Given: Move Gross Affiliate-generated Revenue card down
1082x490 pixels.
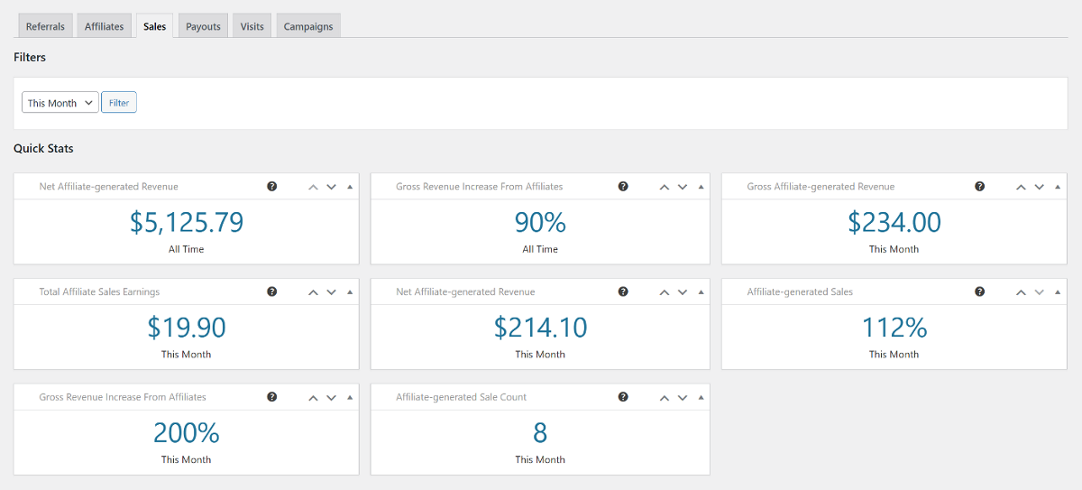Looking at the screenshot, I should [1039, 187].
